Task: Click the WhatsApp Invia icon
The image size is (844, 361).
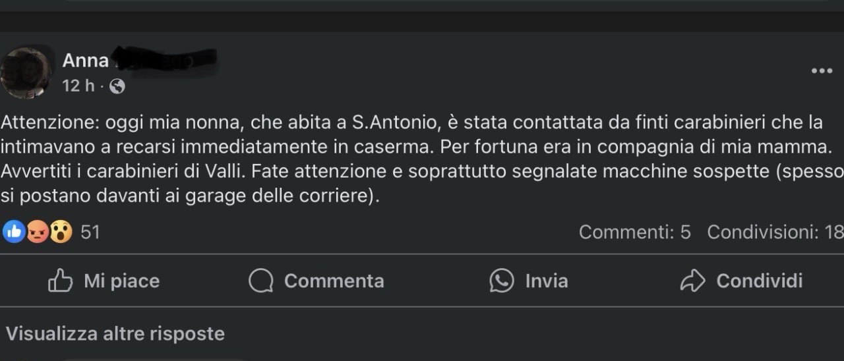Action: pyautogui.click(x=502, y=281)
